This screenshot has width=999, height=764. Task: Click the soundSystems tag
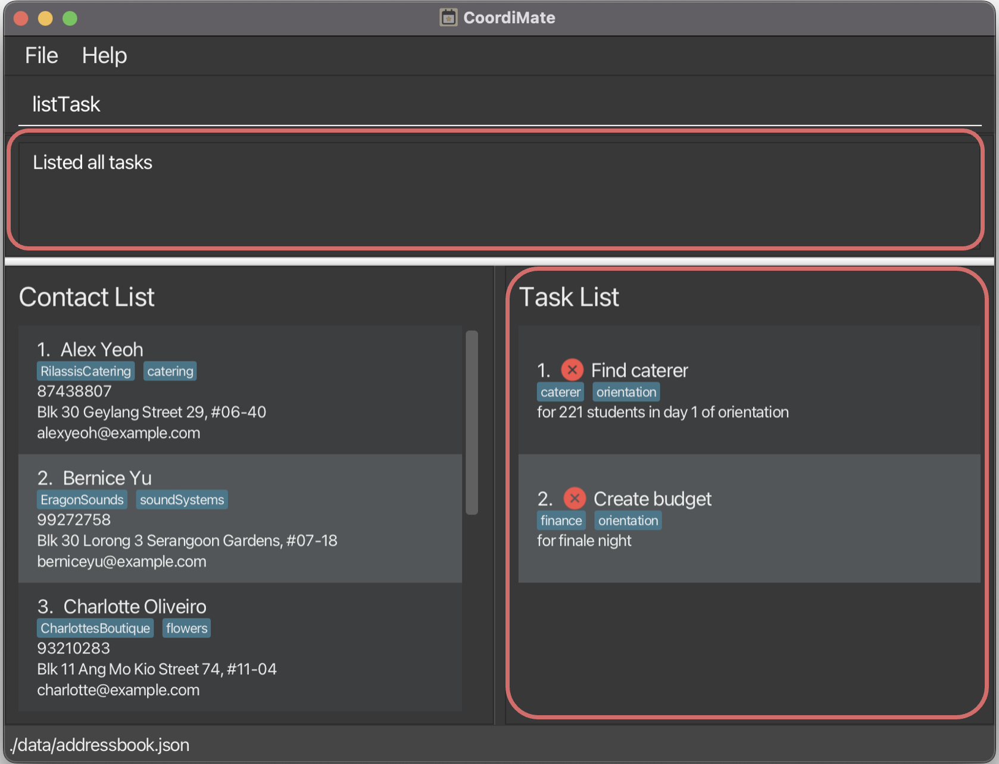[182, 500]
